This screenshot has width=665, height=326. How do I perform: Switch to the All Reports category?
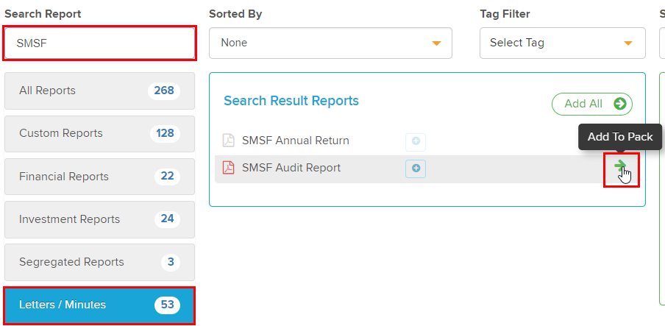pos(99,91)
